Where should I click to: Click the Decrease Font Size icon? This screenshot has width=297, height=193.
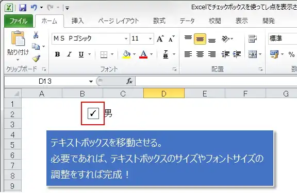[x=172, y=39]
